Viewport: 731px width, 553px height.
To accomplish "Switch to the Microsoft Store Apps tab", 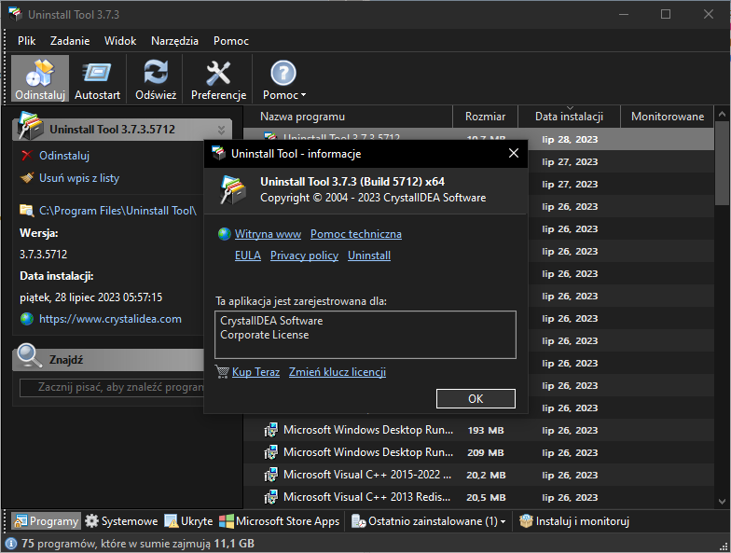I will [x=280, y=521].
